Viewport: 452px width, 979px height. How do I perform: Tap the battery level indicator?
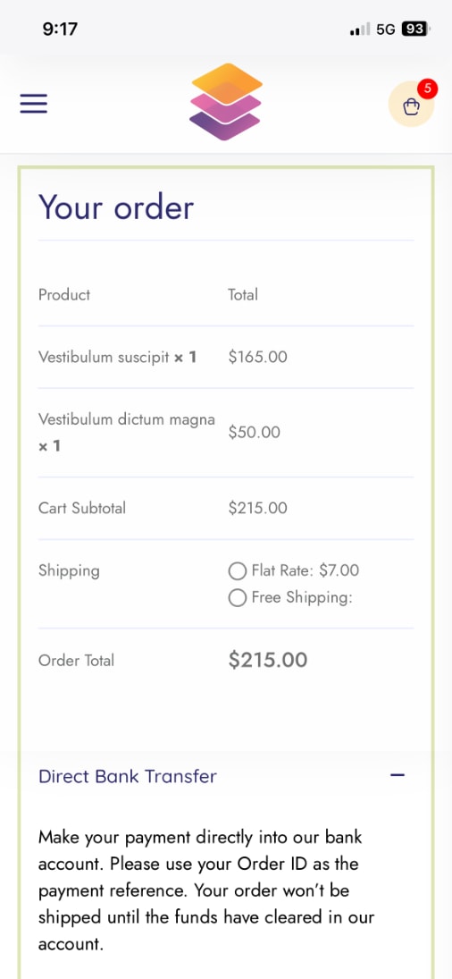click(x=415, y=30)
